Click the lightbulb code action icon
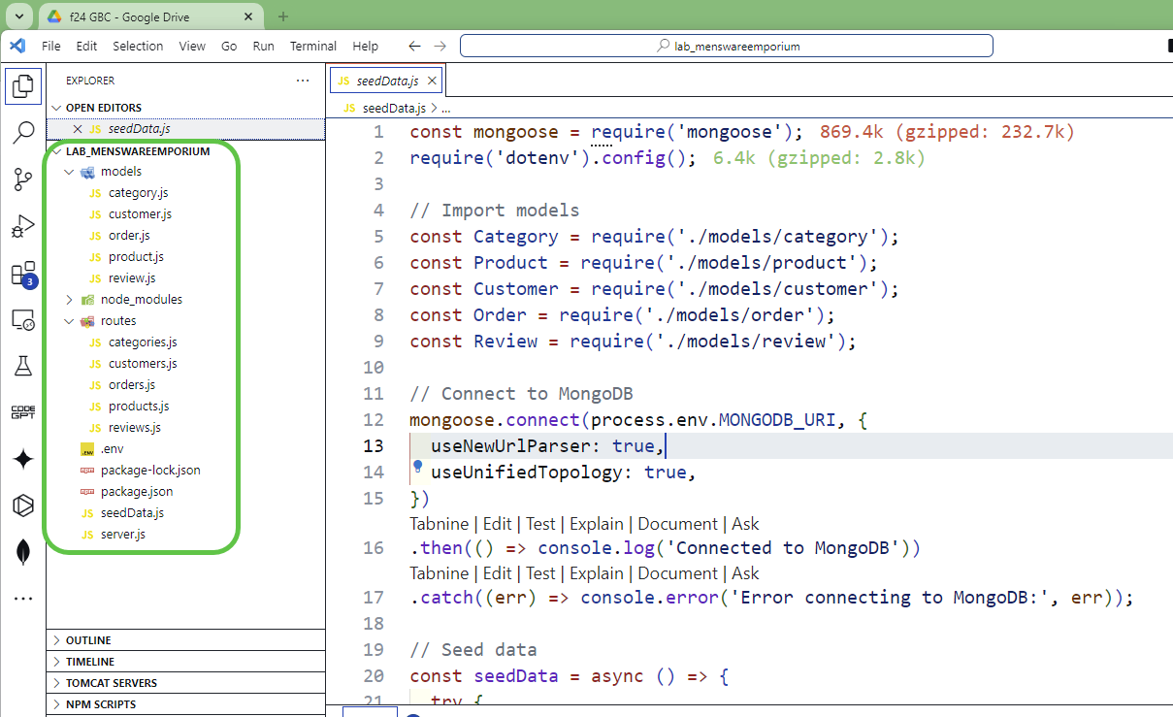This screenshot has height=717, width=1173. click(x=418, y=467)
